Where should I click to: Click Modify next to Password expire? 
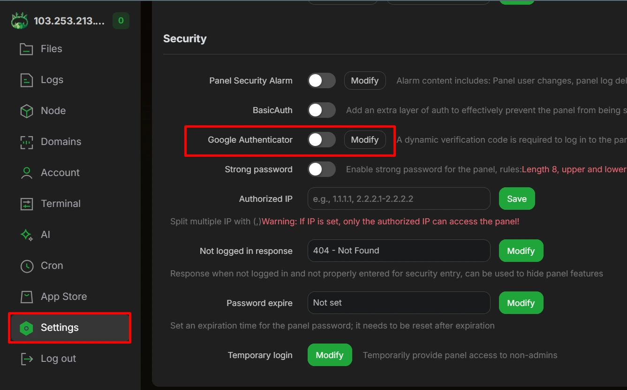pos(521,303)
